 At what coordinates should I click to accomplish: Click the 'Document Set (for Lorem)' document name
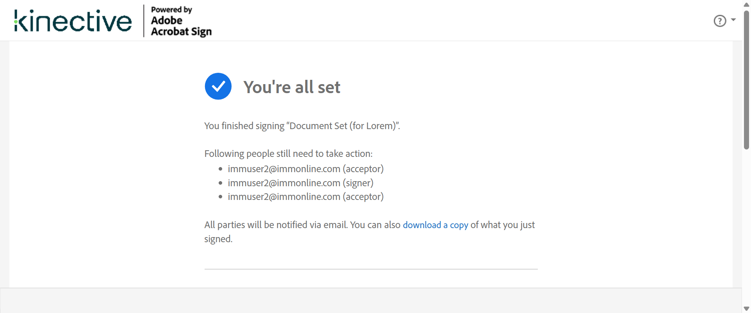pos(343,126)
